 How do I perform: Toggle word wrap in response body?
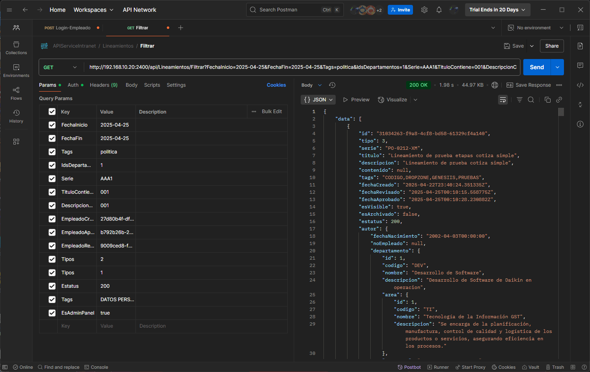tap(503, 100)
